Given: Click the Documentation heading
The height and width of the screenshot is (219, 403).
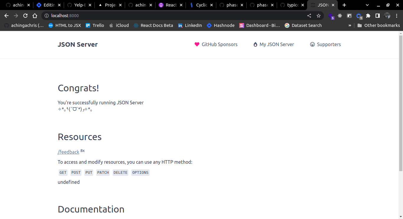Looking at the screenshot, I should click(91, 209).
